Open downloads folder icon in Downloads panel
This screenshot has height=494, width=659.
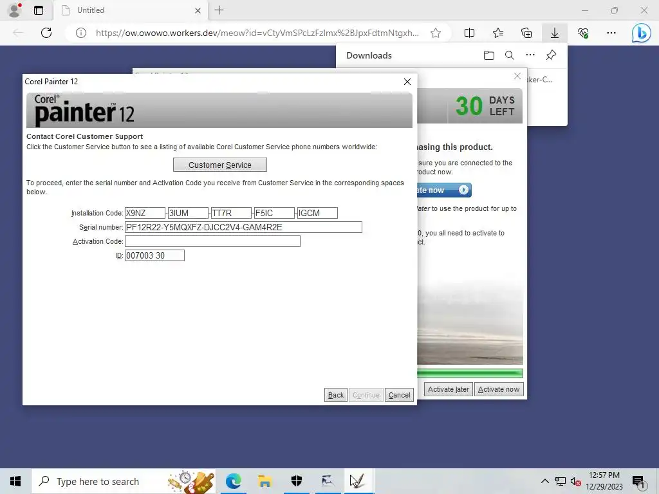[x=489, y=55]
